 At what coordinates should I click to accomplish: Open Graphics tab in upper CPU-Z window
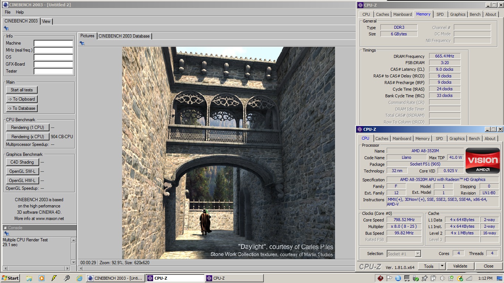[x=458, y=14]
